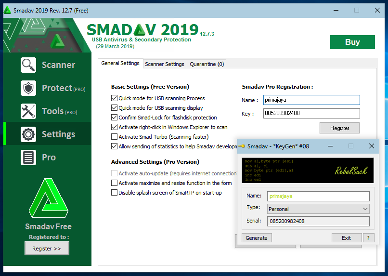Click the Smadav Pro Registration Name field
Screen dimensions: 388x276
point(311,100)
